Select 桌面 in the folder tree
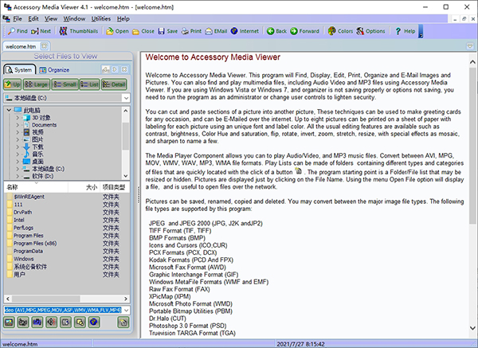Viewport: 478px width, 348px height. click(37, 161)
